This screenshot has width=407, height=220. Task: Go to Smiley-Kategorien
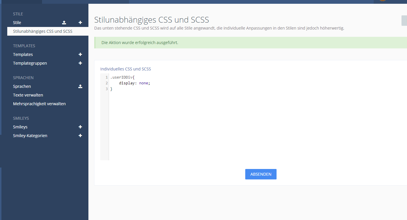[30, 136]
